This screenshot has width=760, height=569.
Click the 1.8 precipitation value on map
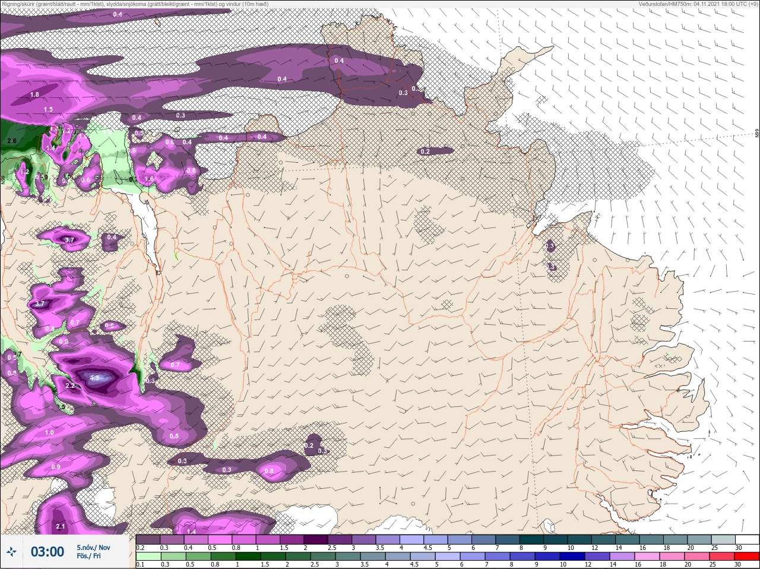[x=34, y=94]
